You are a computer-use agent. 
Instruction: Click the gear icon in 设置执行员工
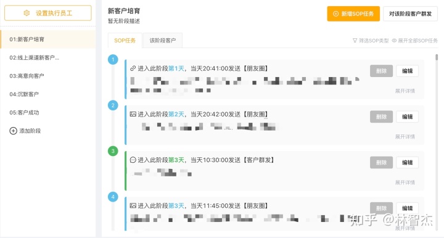(x=27, y=13)
